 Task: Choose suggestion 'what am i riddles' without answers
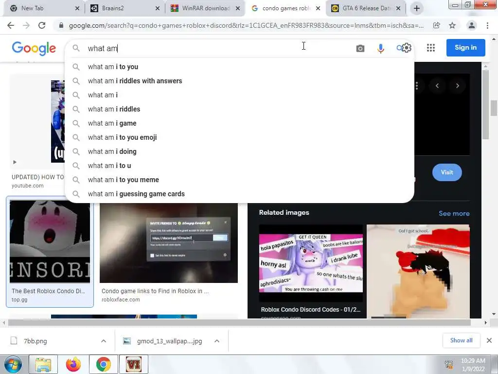(239, 109)
